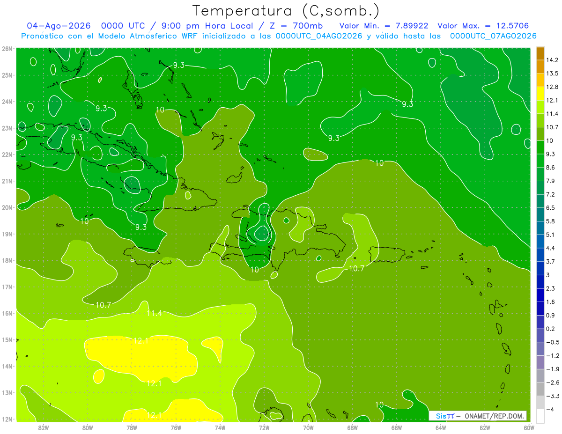The height and width of the screenshot is (434, 562).
Task: Click the colorbar swatch between 0.9 and 1.6
Action: click(x=540, y=309)
